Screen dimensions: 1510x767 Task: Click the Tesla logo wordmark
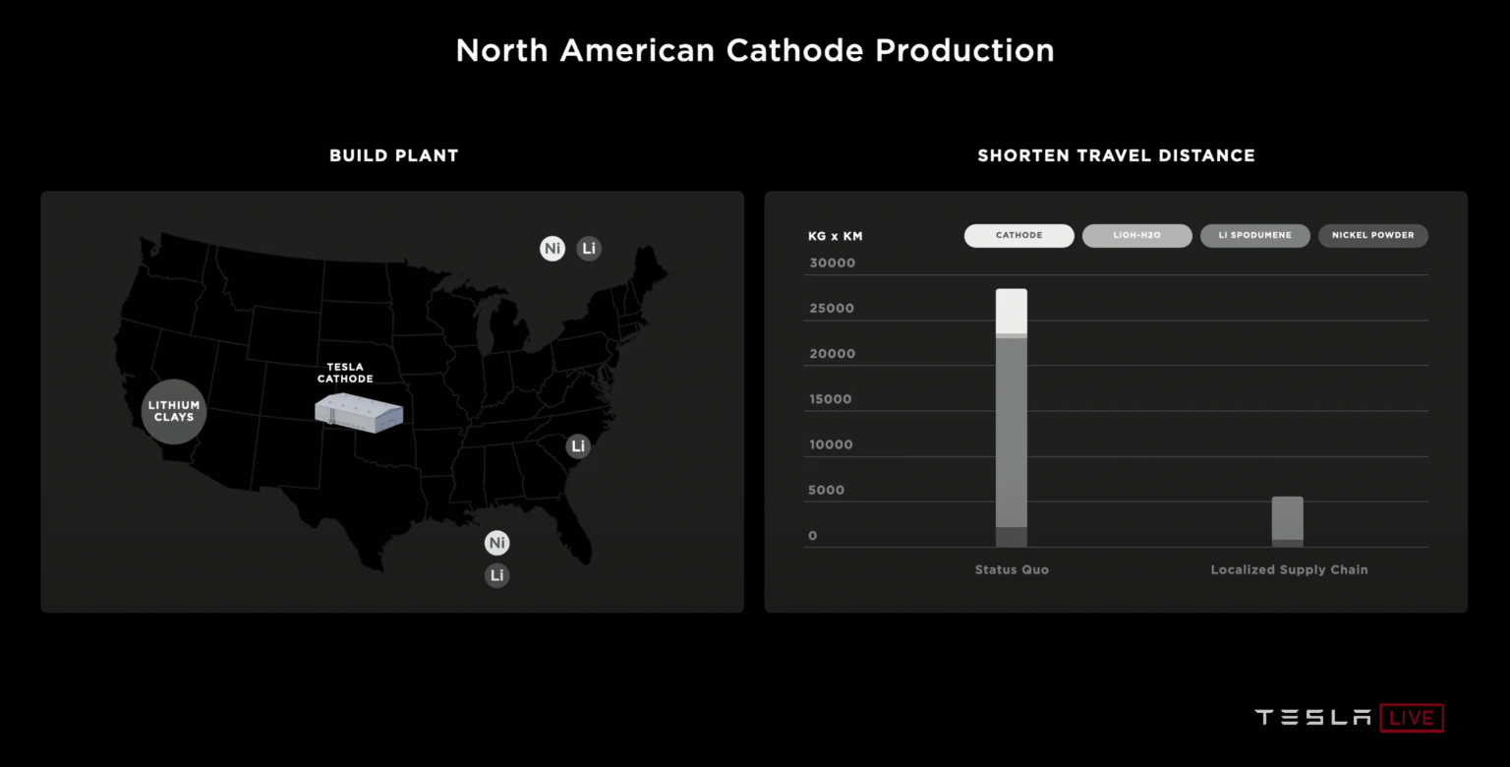(1312, 718)
